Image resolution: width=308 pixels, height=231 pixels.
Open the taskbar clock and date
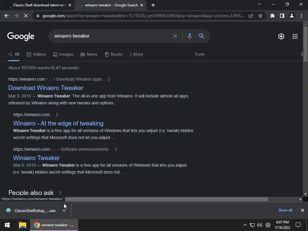coord(282,225)
